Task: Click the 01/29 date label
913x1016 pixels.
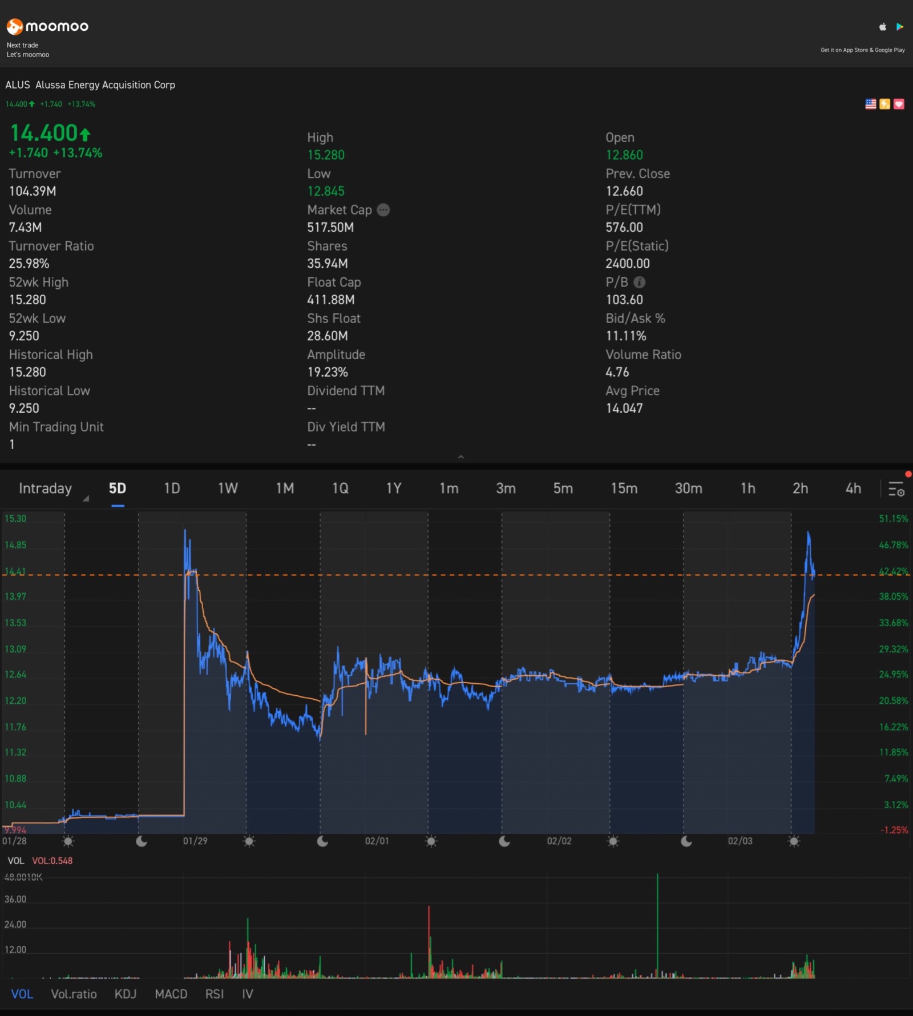Action: [195, 841]
